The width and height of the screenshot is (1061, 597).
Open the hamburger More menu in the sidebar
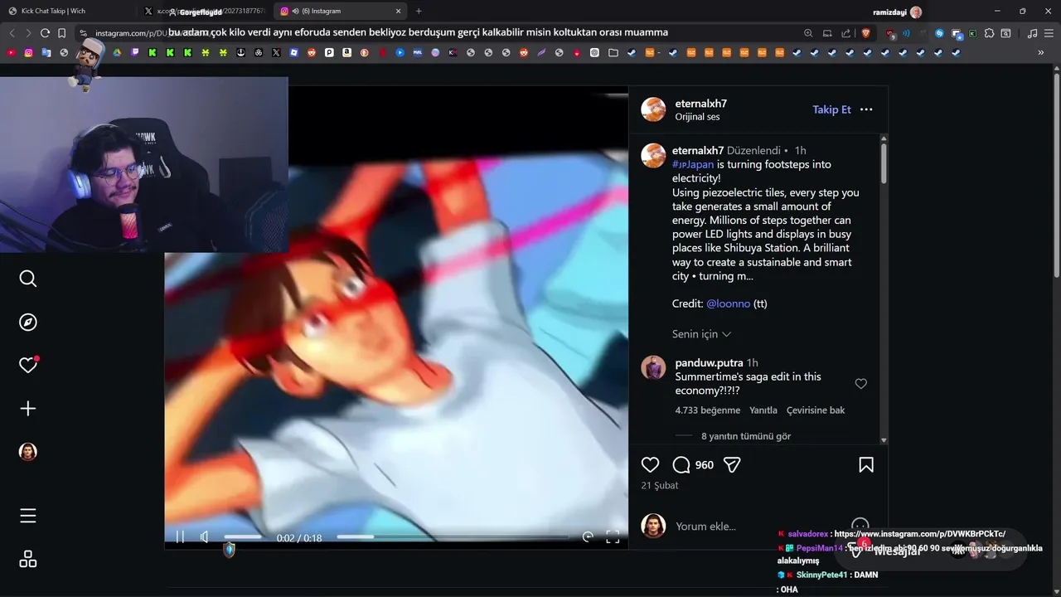pyautogui.click(x=28, y=516)
